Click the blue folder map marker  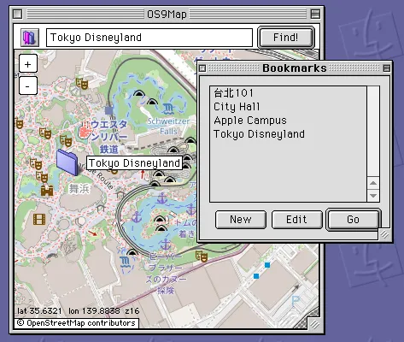pyautogui.click(x=67, y=162)
